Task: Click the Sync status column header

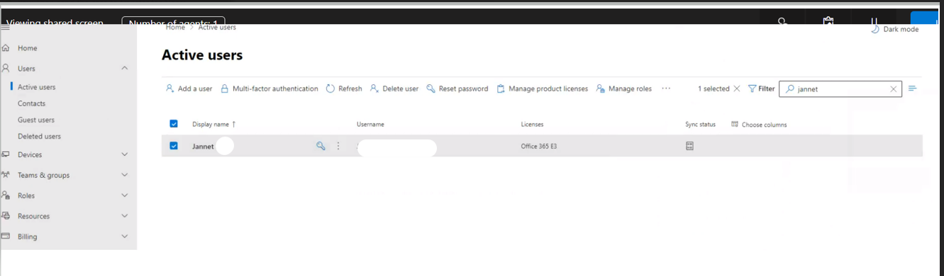Action: tap(700, 124)
